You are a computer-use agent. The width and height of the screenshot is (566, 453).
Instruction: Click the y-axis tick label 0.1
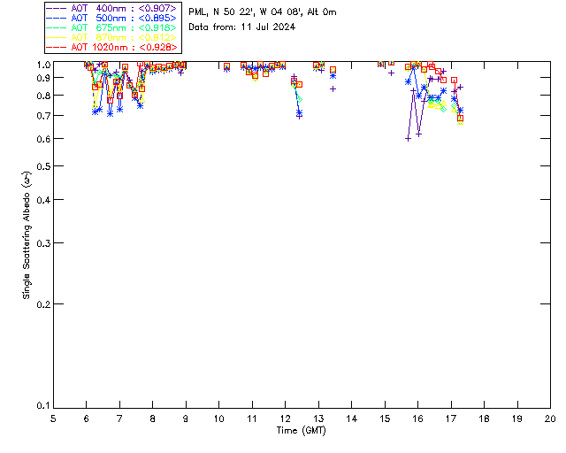click(43, 406)
